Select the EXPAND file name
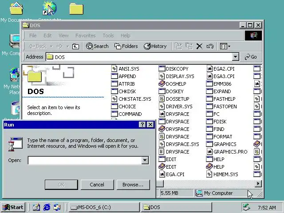The image size is (284, 213). [x=222, y=91]
